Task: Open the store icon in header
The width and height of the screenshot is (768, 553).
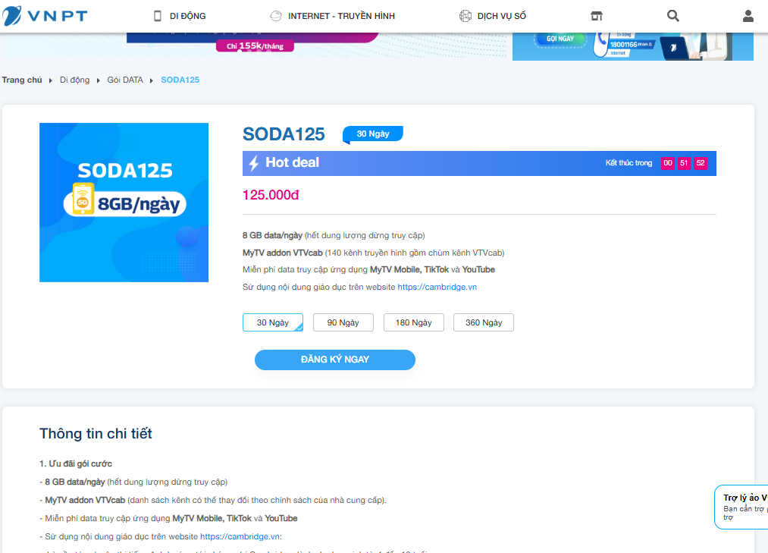Action: coord(596,16)
